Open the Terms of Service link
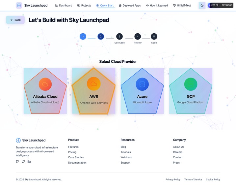This screenshot has height=189, width=236. pos(193,179)
